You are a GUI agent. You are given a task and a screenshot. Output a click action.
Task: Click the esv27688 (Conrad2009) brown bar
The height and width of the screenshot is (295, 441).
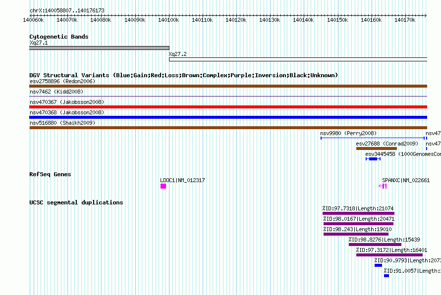(377, 148)
